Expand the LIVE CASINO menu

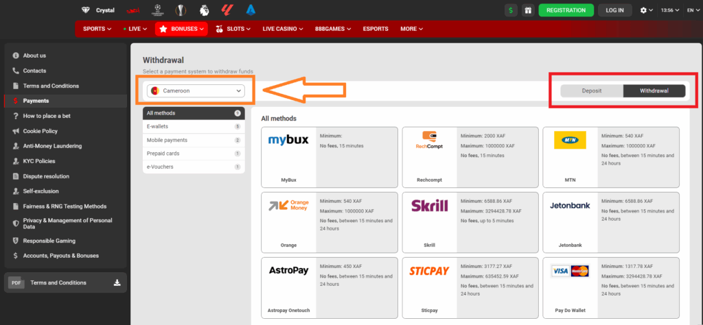point(282,29)
